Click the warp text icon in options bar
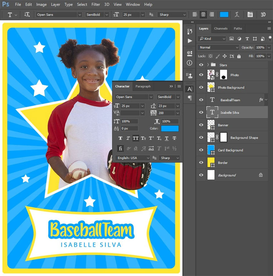Image resolution: width=273 pixels, height=276 pixels. 237,14
